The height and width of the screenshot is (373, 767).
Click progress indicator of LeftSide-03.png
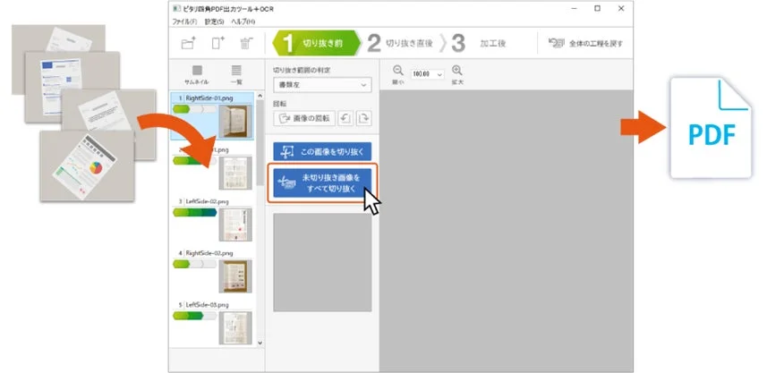pos(195,316)
